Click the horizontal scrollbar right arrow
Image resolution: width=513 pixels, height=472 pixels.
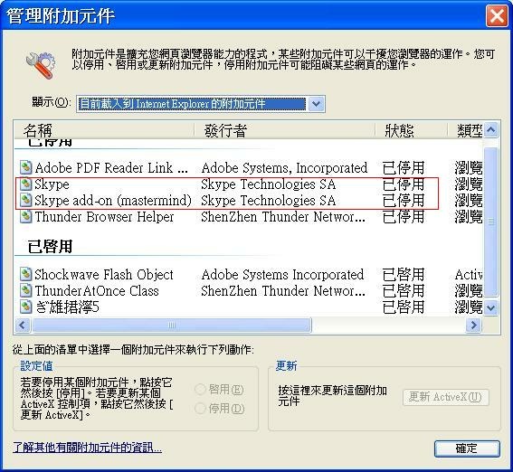[x=473, y=325]
